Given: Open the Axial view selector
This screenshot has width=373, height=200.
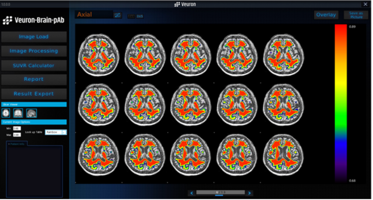Looking at the screenshot, I should coord(94,15).
